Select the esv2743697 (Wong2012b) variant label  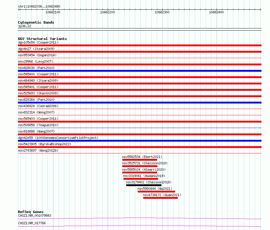[38, 150]
